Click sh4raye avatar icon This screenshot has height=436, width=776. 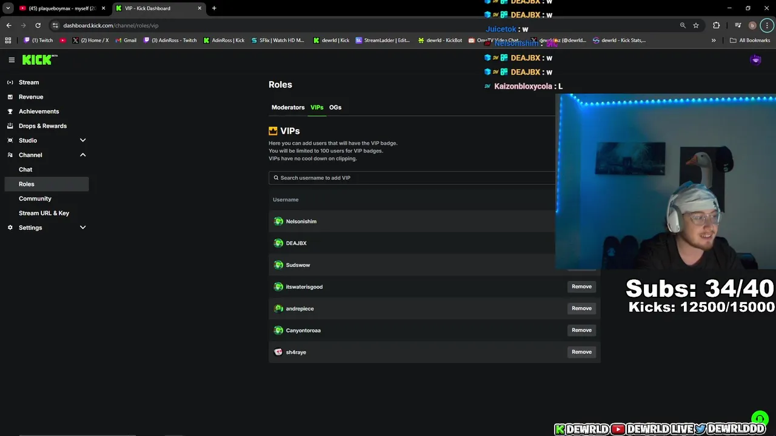(278, 352)
